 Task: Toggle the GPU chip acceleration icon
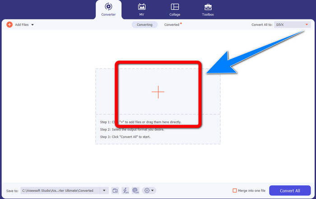135,190
